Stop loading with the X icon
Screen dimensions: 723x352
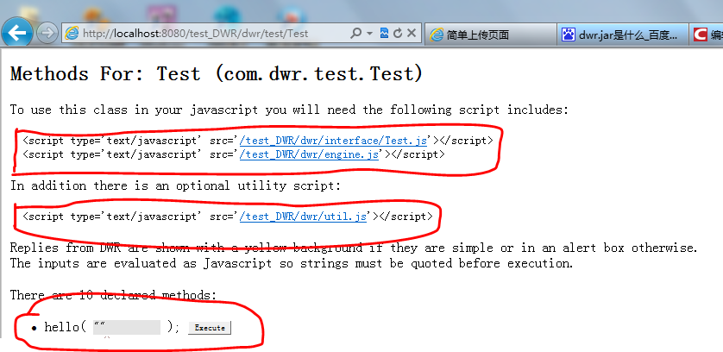click(x=412, y=34)
